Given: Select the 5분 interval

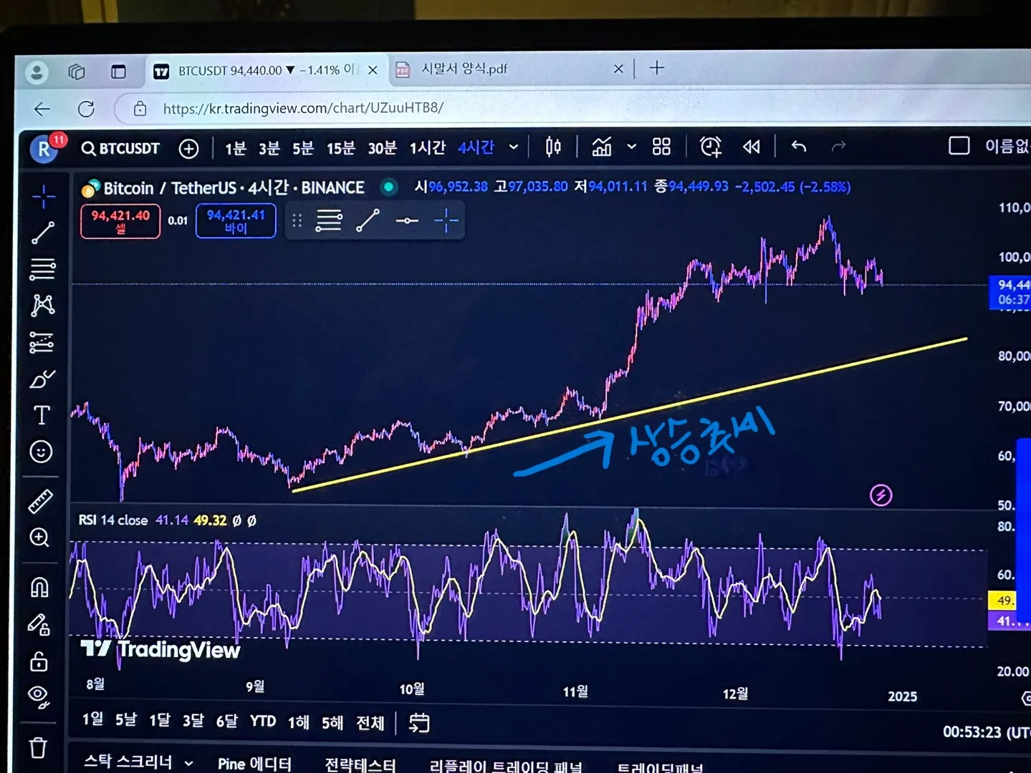Looking at the screenshot, I should click(303, 148).
